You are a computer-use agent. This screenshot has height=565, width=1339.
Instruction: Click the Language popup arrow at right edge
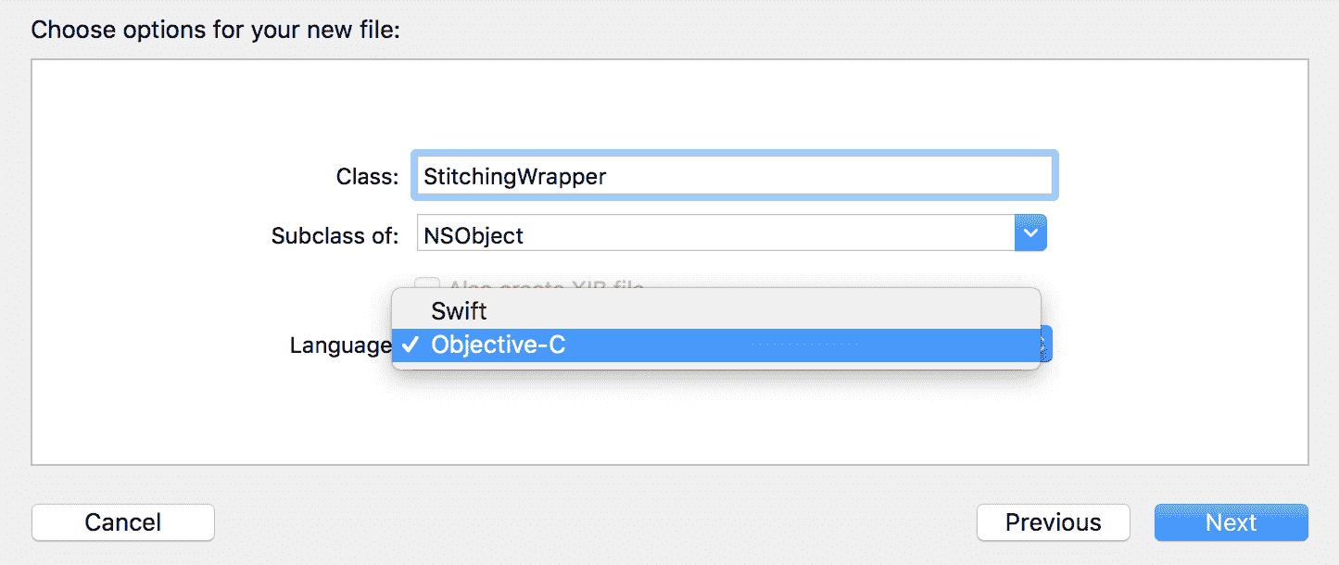pos(1045,345)
